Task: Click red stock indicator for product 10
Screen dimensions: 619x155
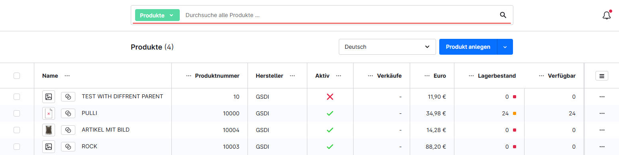Action: 515,97
